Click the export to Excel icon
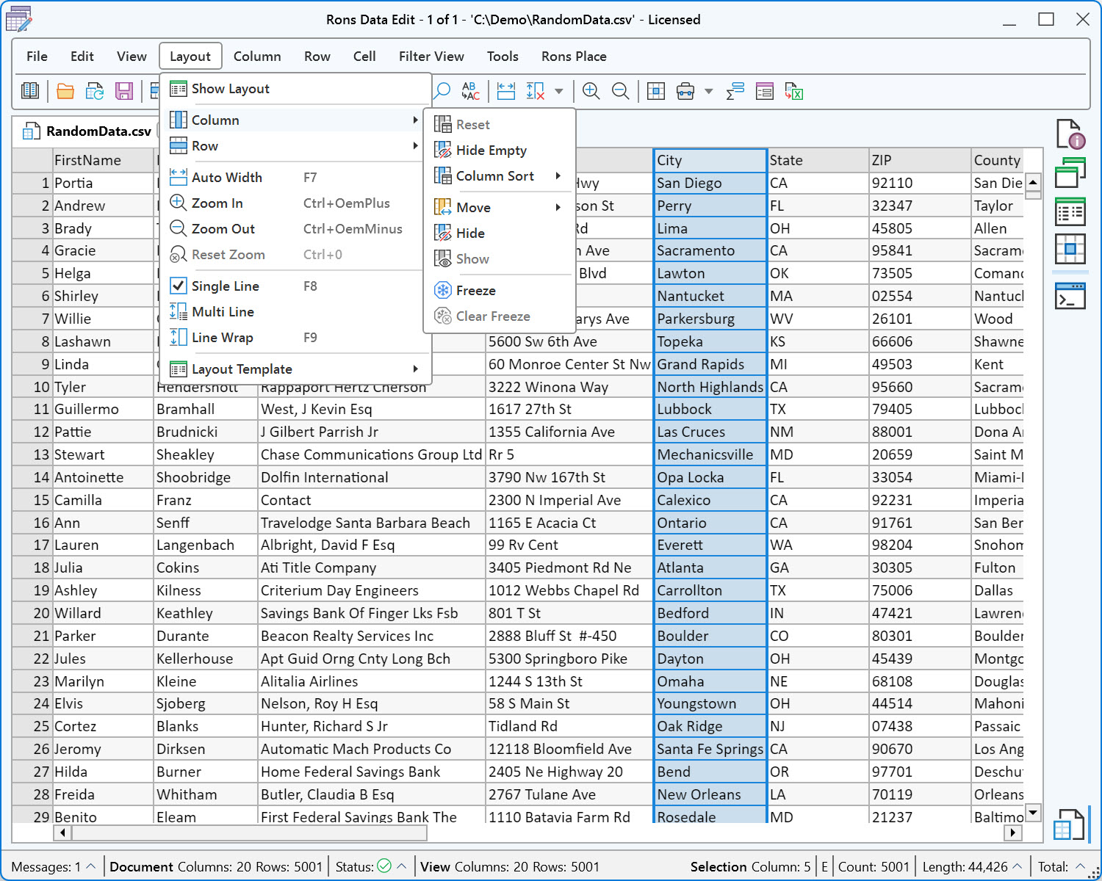 coord(794,91)
